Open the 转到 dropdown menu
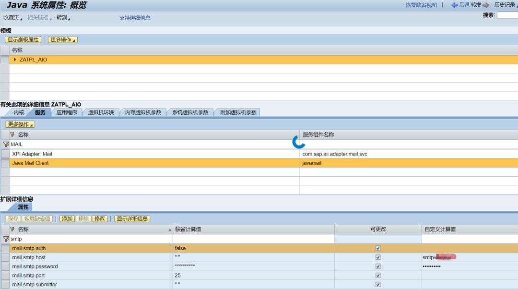 coord(63,18)
